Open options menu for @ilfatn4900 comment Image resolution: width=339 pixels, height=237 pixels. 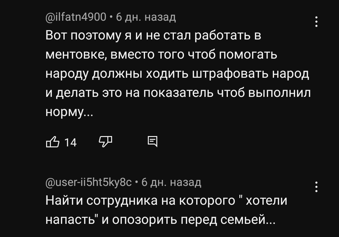316,22
